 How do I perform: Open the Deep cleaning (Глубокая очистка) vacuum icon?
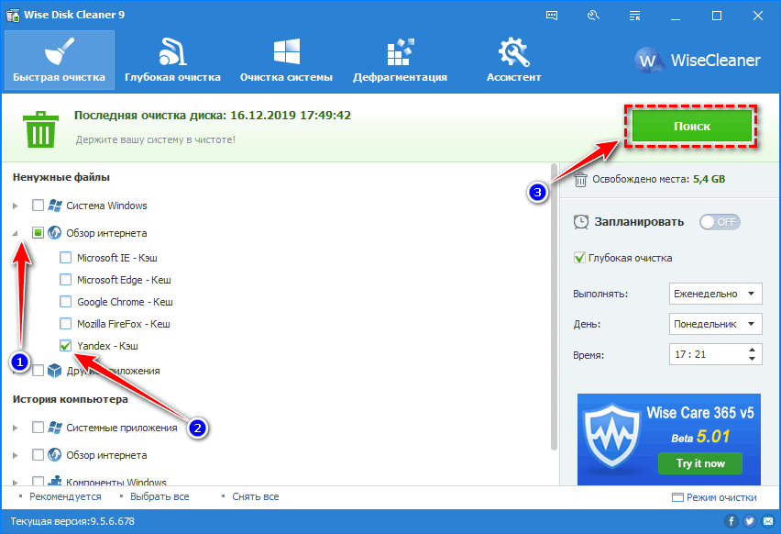click(172, 51)
